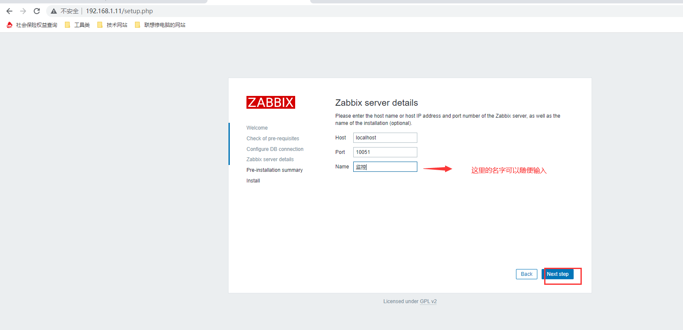Open the 社会保险权益查询 bookmark
Viewport: 683px width, 330px height.
[32, 25]
